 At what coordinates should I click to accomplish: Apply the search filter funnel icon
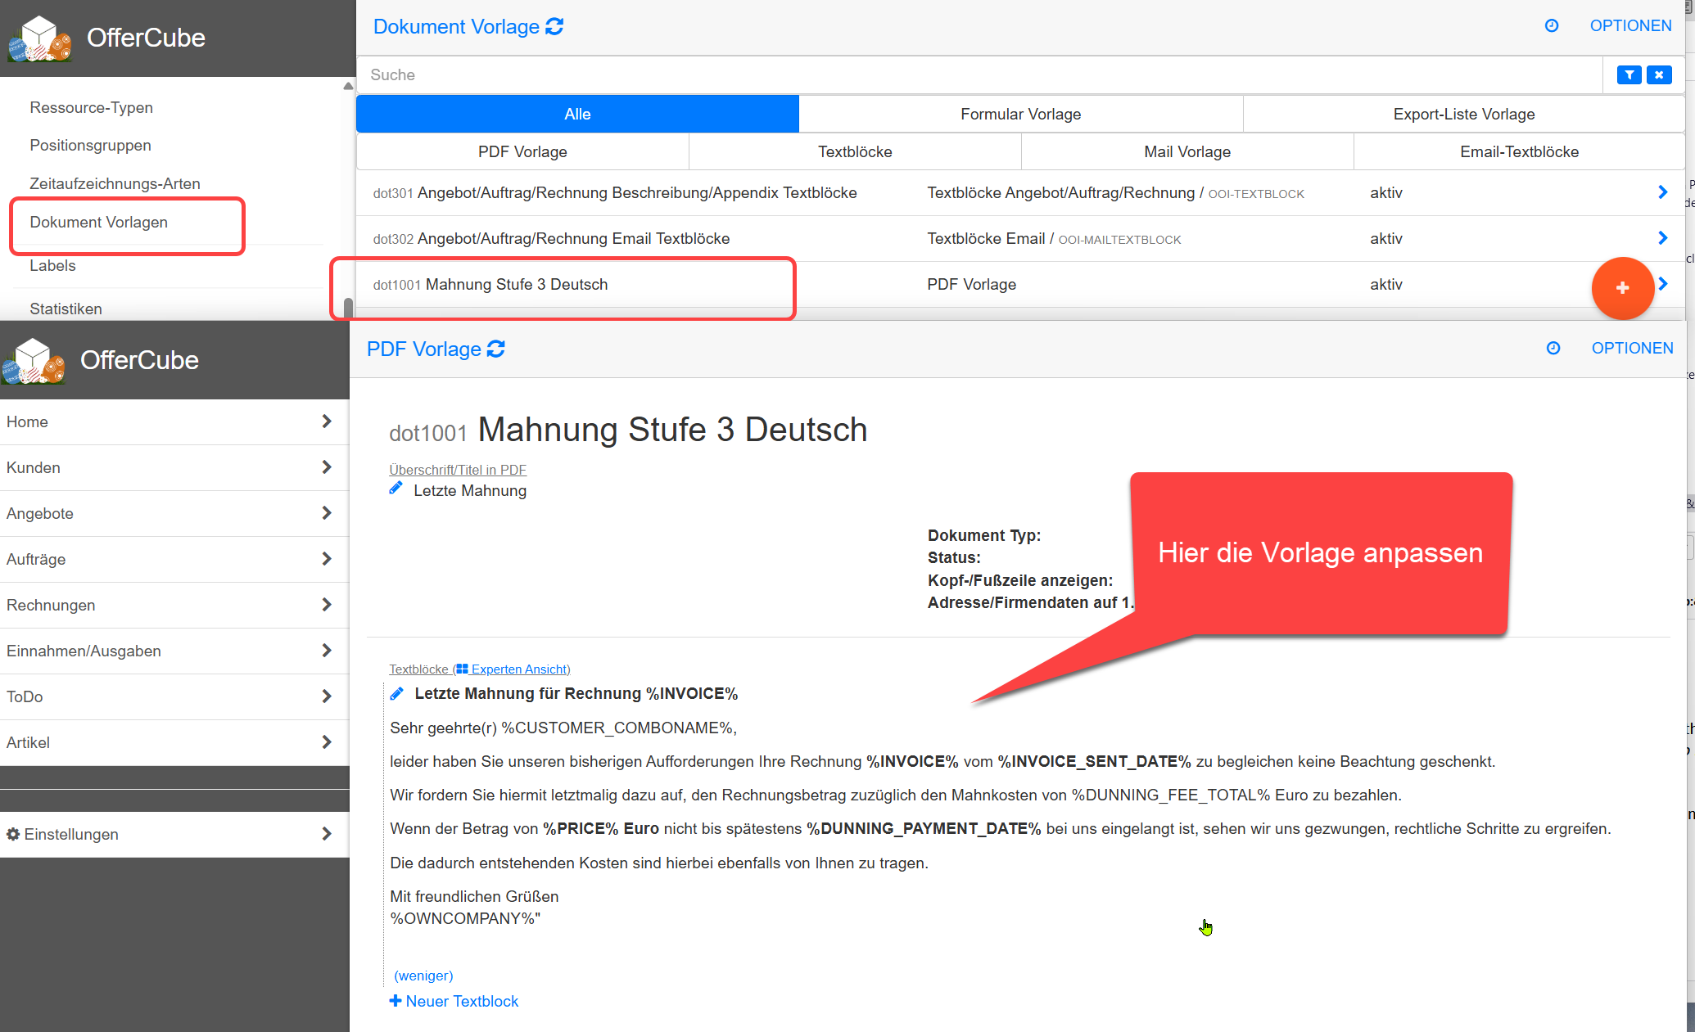point(1629,75)
